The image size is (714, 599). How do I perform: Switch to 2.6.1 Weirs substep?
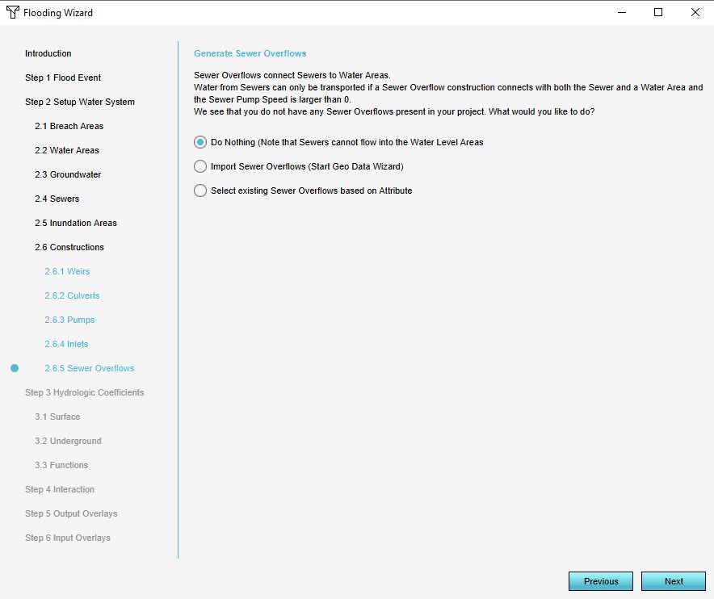(x=67, y=271)
